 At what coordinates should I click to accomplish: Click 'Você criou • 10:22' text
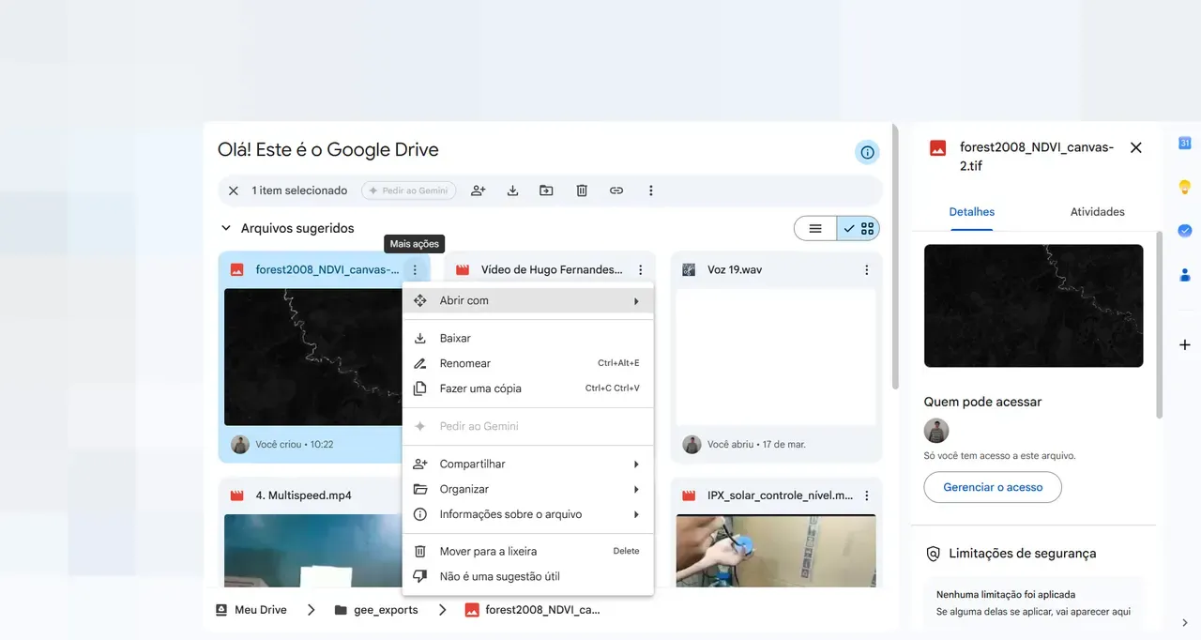point(295,445)
